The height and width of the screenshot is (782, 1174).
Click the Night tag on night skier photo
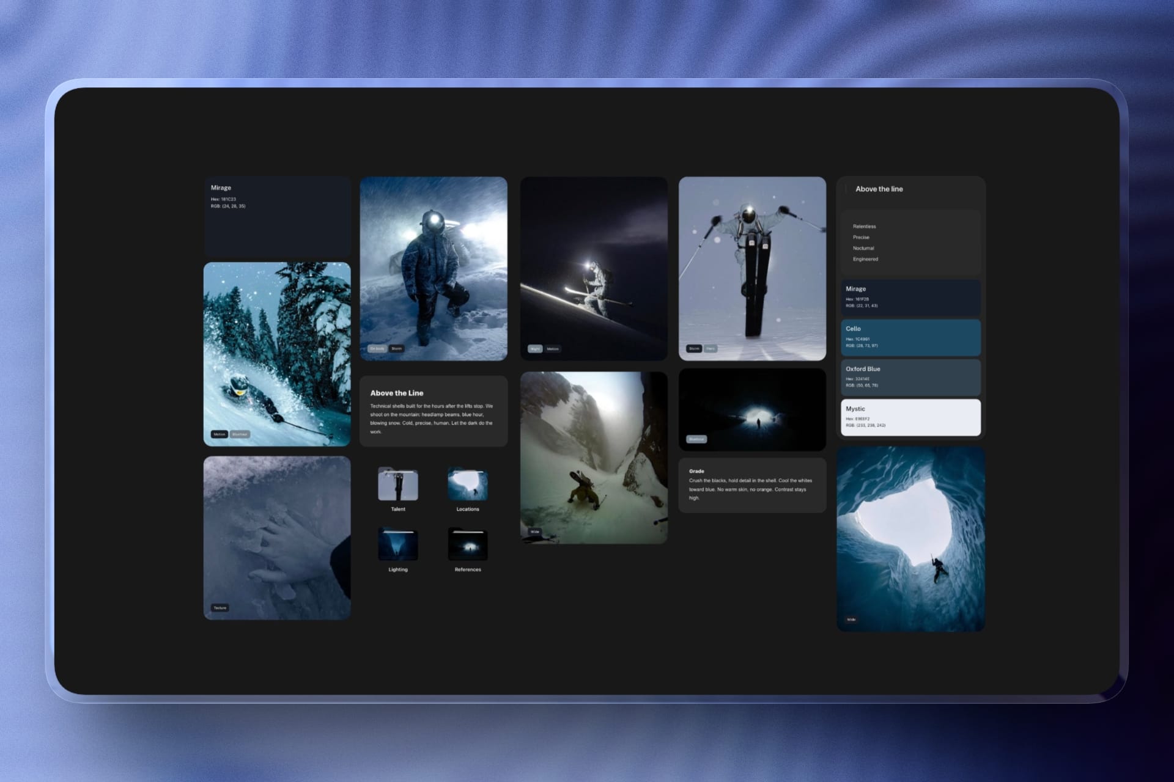tap(535, 349)
